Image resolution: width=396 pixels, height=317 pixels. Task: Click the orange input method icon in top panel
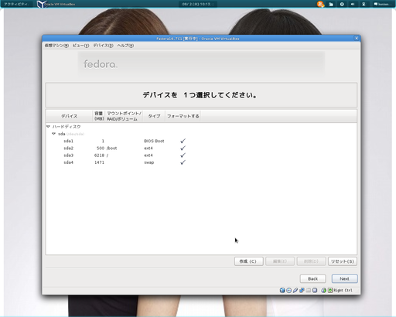pyautogui.click(x=320, y=4)
